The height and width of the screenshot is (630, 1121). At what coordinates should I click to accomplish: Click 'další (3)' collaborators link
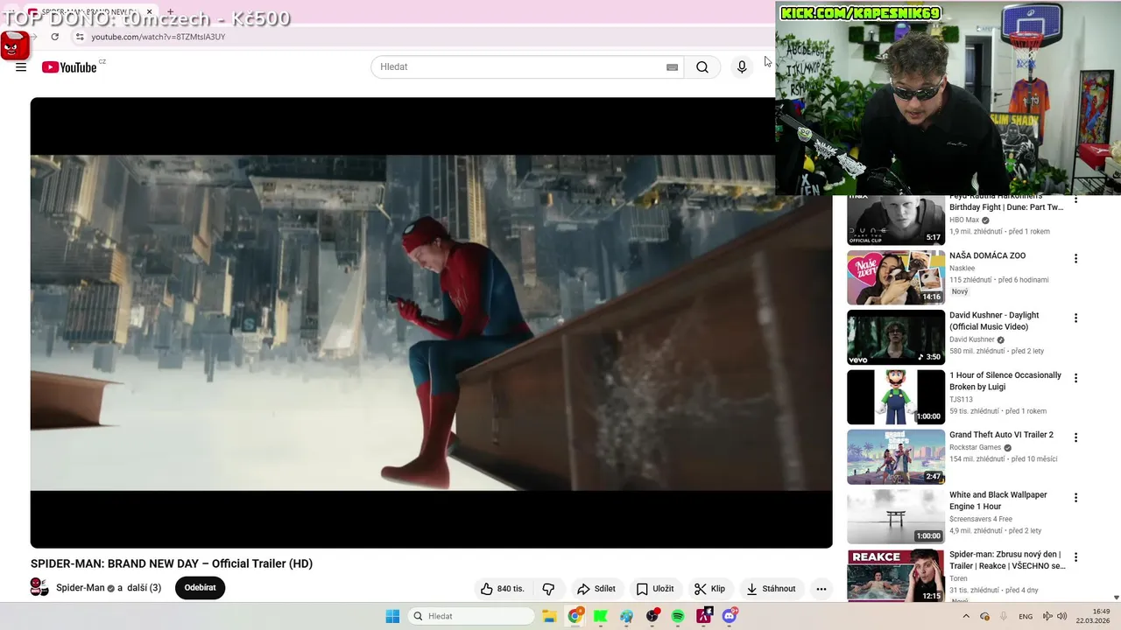click(144, 588)
